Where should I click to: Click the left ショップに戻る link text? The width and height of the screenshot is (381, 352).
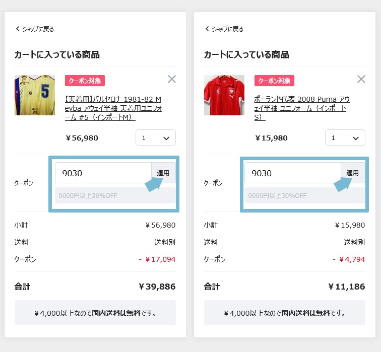coord(38,29)
